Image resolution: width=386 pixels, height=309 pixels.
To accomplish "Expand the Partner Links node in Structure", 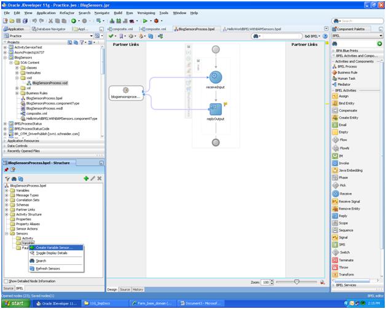I will (7, 209).
